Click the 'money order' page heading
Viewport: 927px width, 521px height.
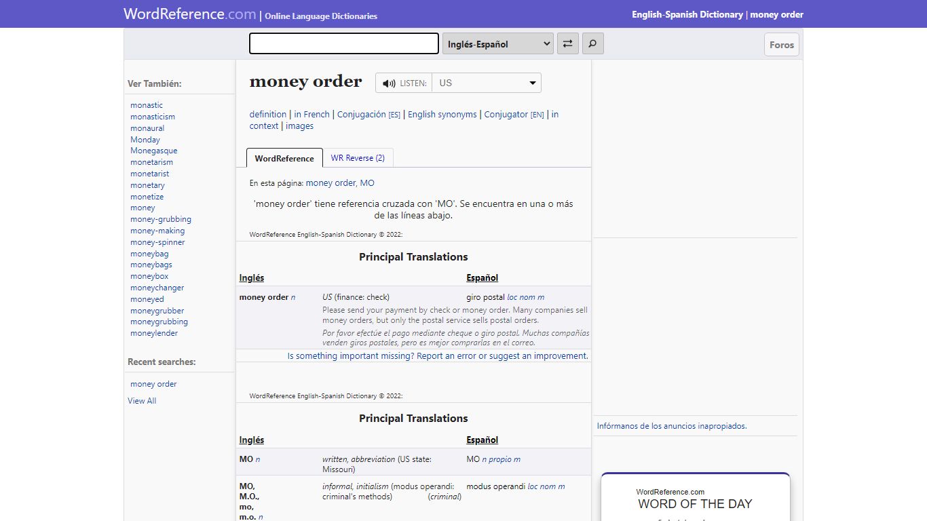[306, 81]
